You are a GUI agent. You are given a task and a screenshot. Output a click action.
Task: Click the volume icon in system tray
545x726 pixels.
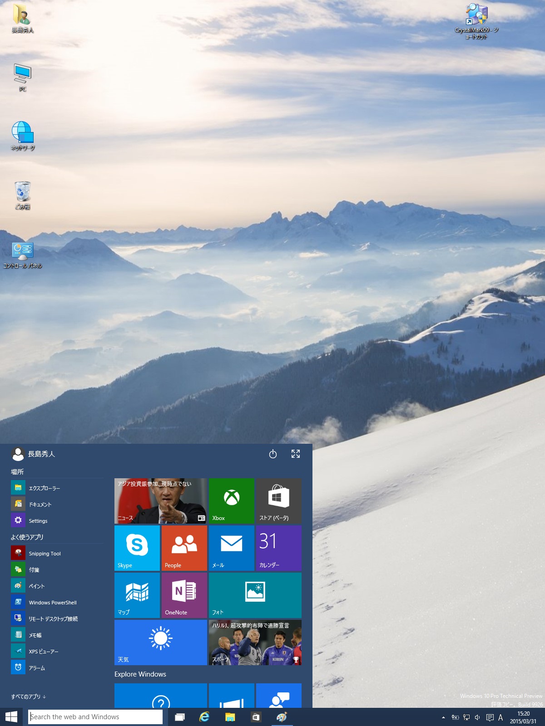pos(477,717)
